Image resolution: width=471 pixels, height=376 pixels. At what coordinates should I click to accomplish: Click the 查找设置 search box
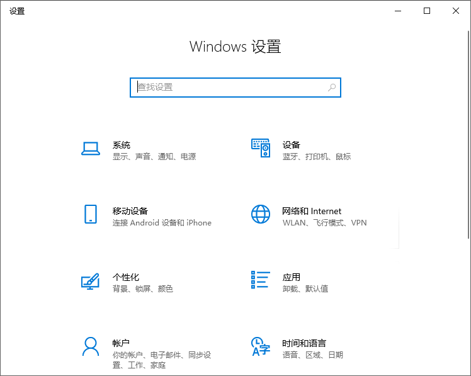[235, 88]
